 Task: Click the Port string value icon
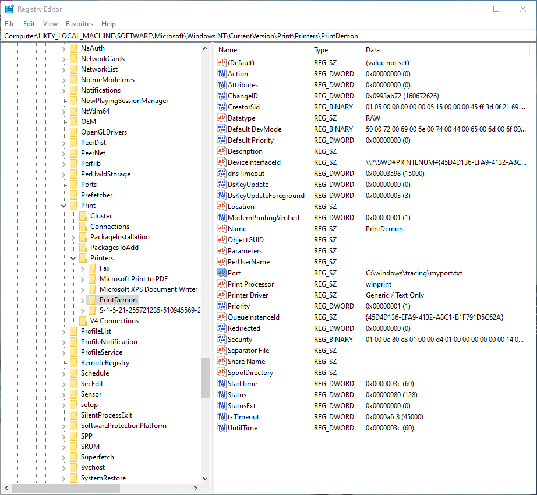(x=221, y=273)
